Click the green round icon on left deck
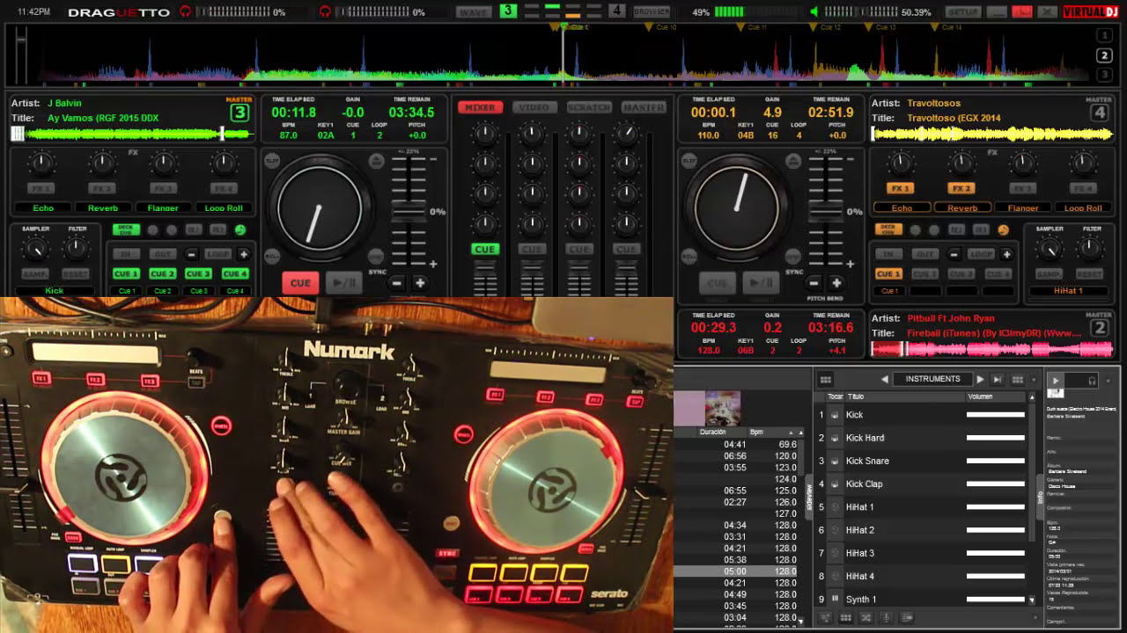This screenshot has height=633, width=1127. [240, 230]
